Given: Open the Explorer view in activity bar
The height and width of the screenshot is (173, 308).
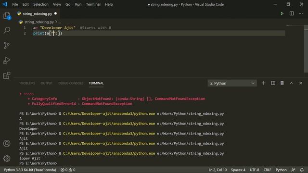Looking at the screenshot, I should point(7,16).
